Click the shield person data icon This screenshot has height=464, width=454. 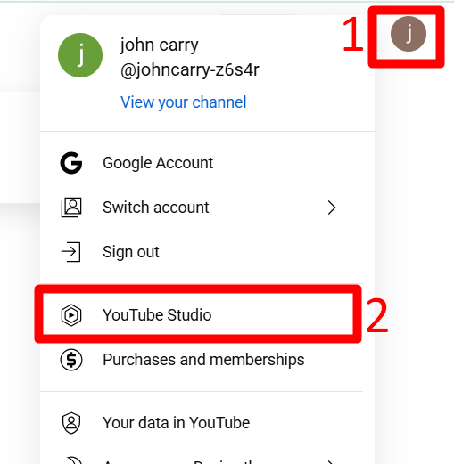pos(71,423)
